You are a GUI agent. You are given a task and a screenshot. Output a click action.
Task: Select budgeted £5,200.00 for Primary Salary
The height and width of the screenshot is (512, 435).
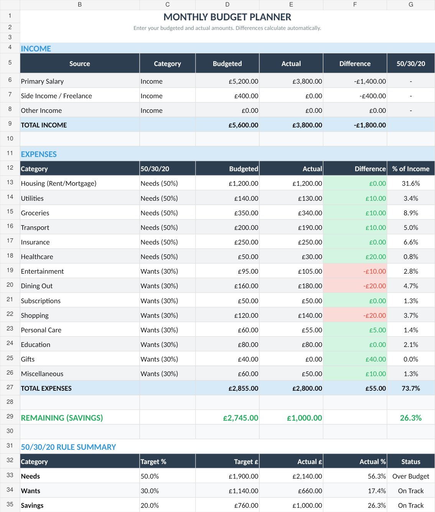[227, 81]
